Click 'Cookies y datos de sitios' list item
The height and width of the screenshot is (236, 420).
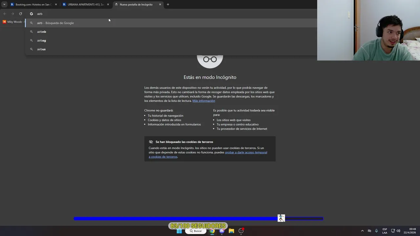pos(164,120)
